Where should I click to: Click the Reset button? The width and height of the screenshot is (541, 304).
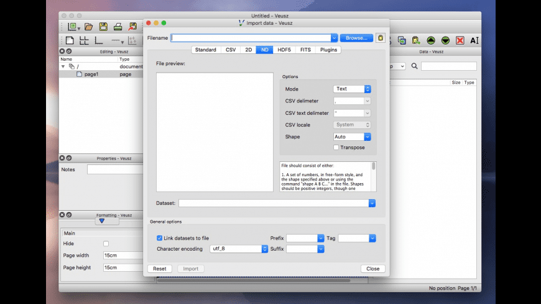click(x=160, y=269)
